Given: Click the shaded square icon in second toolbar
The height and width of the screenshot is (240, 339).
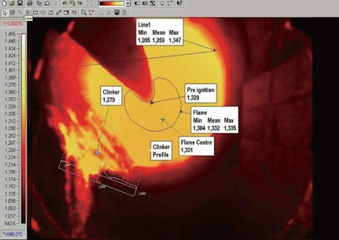Looking at the screenshot, I should [x=67, y=12].
